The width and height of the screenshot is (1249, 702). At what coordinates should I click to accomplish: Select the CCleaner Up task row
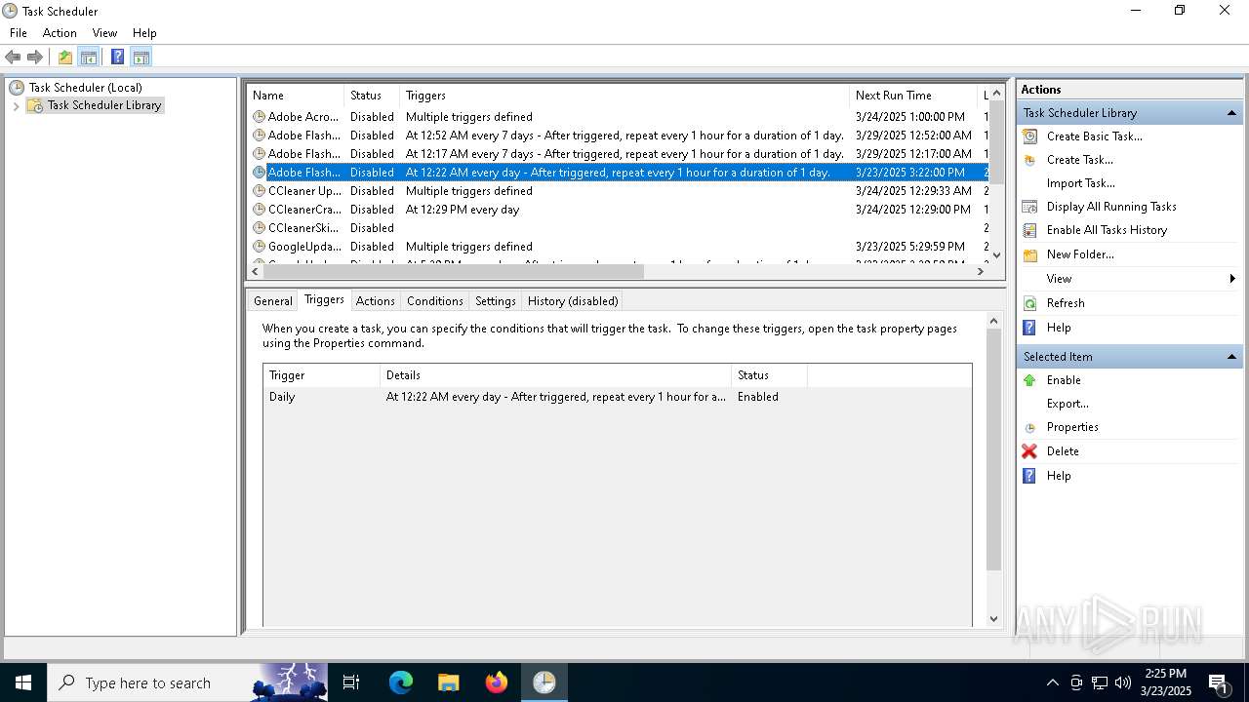click(x=620, y=191)
